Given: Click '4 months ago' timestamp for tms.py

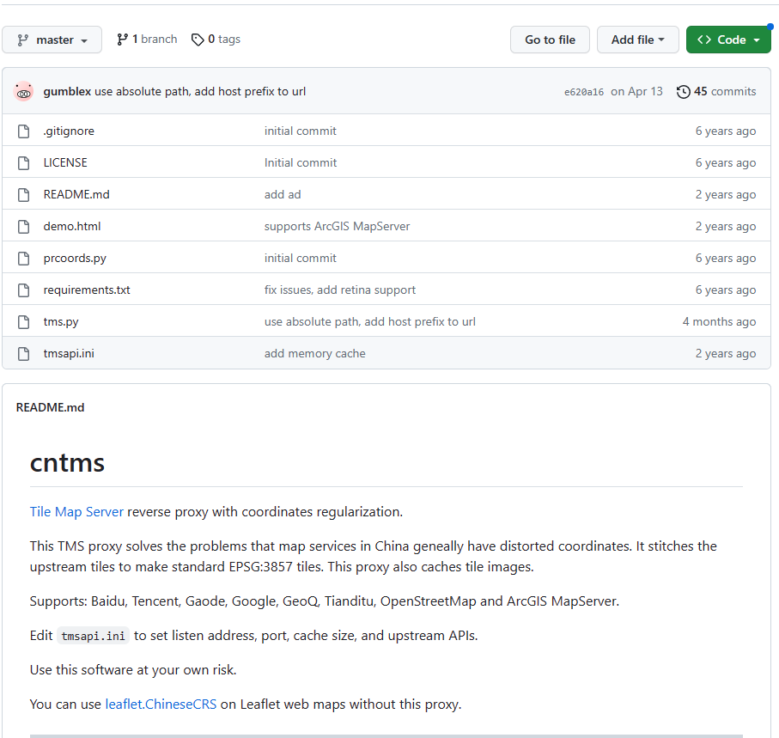Looking at the screenshot, I should (719, 321).
